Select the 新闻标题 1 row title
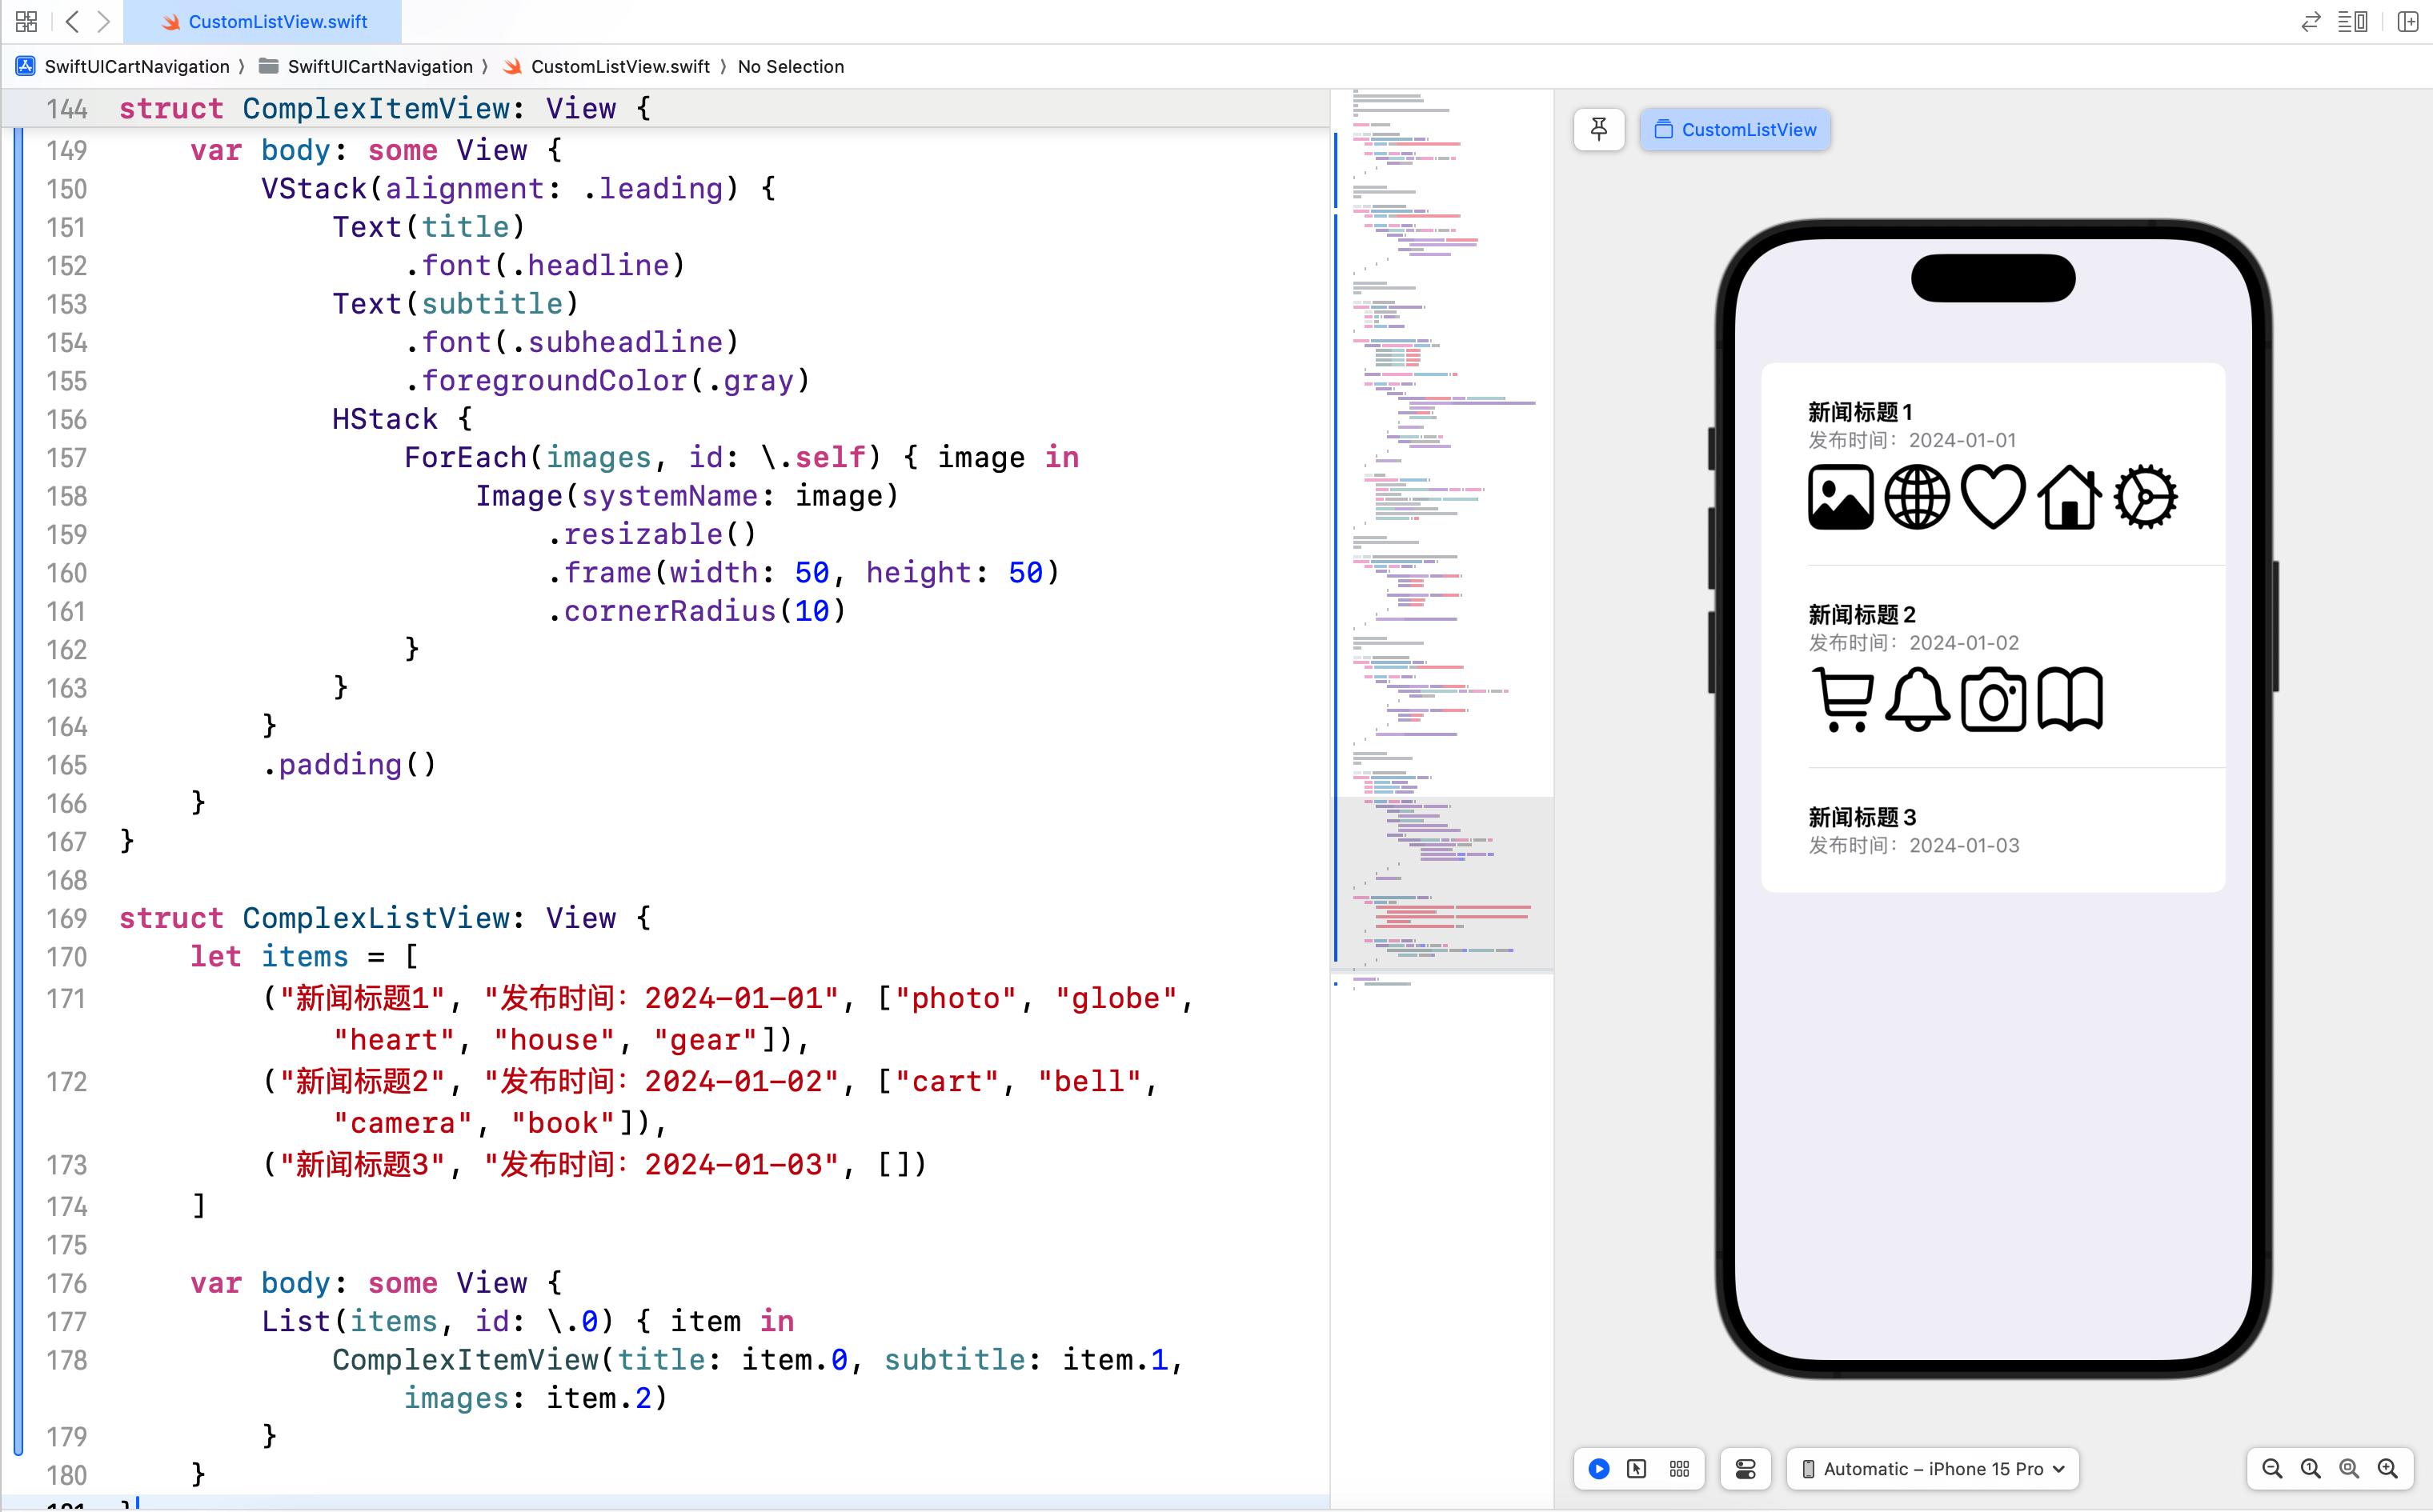 point(1860,411)
